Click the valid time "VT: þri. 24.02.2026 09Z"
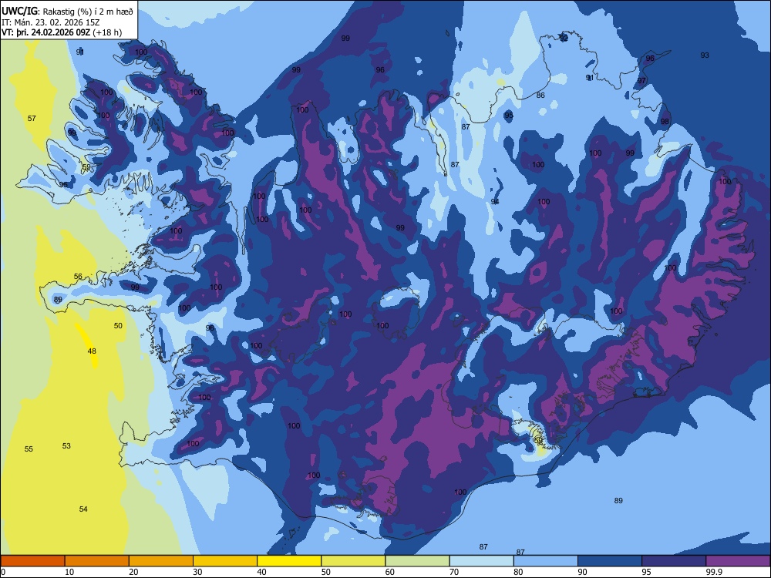This screenshot has width=771, height=578. point(45,32)
